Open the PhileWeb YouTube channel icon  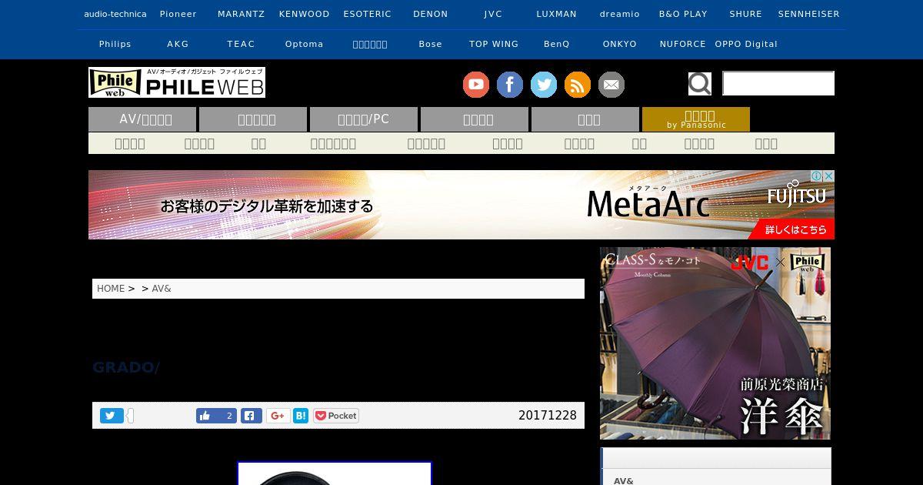476,85
